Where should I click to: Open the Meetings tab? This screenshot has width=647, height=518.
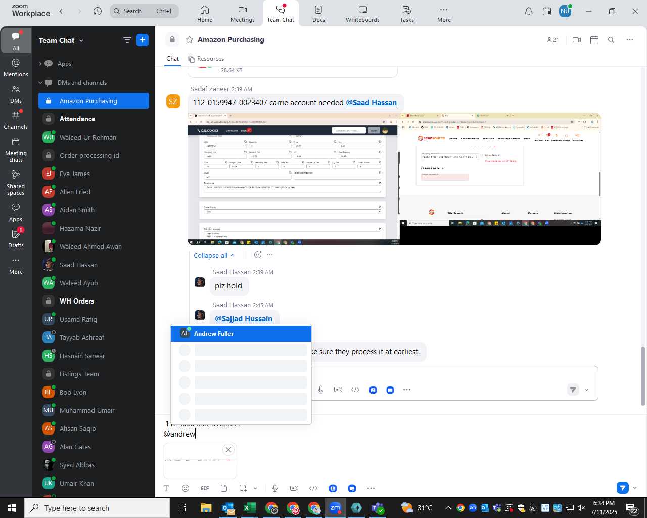pos(243,14)
